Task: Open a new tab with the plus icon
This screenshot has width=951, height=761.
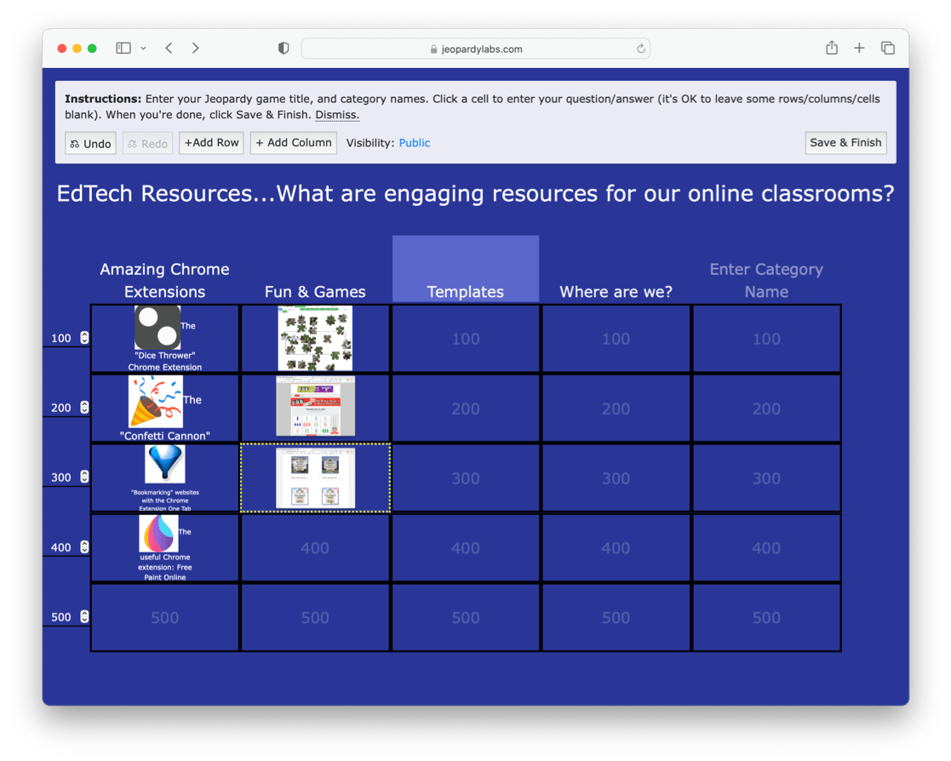Action: 859,48
